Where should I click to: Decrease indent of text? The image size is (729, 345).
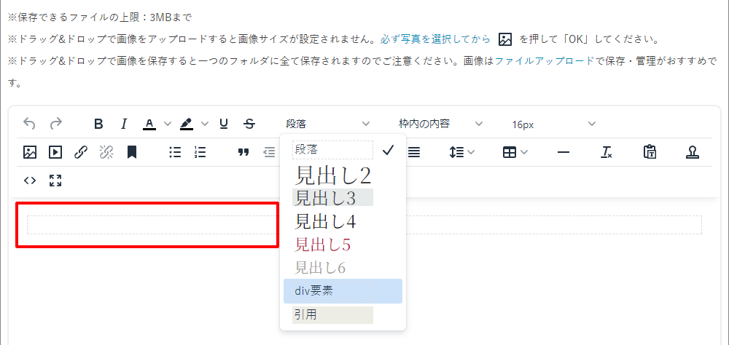tap(269, 152)
